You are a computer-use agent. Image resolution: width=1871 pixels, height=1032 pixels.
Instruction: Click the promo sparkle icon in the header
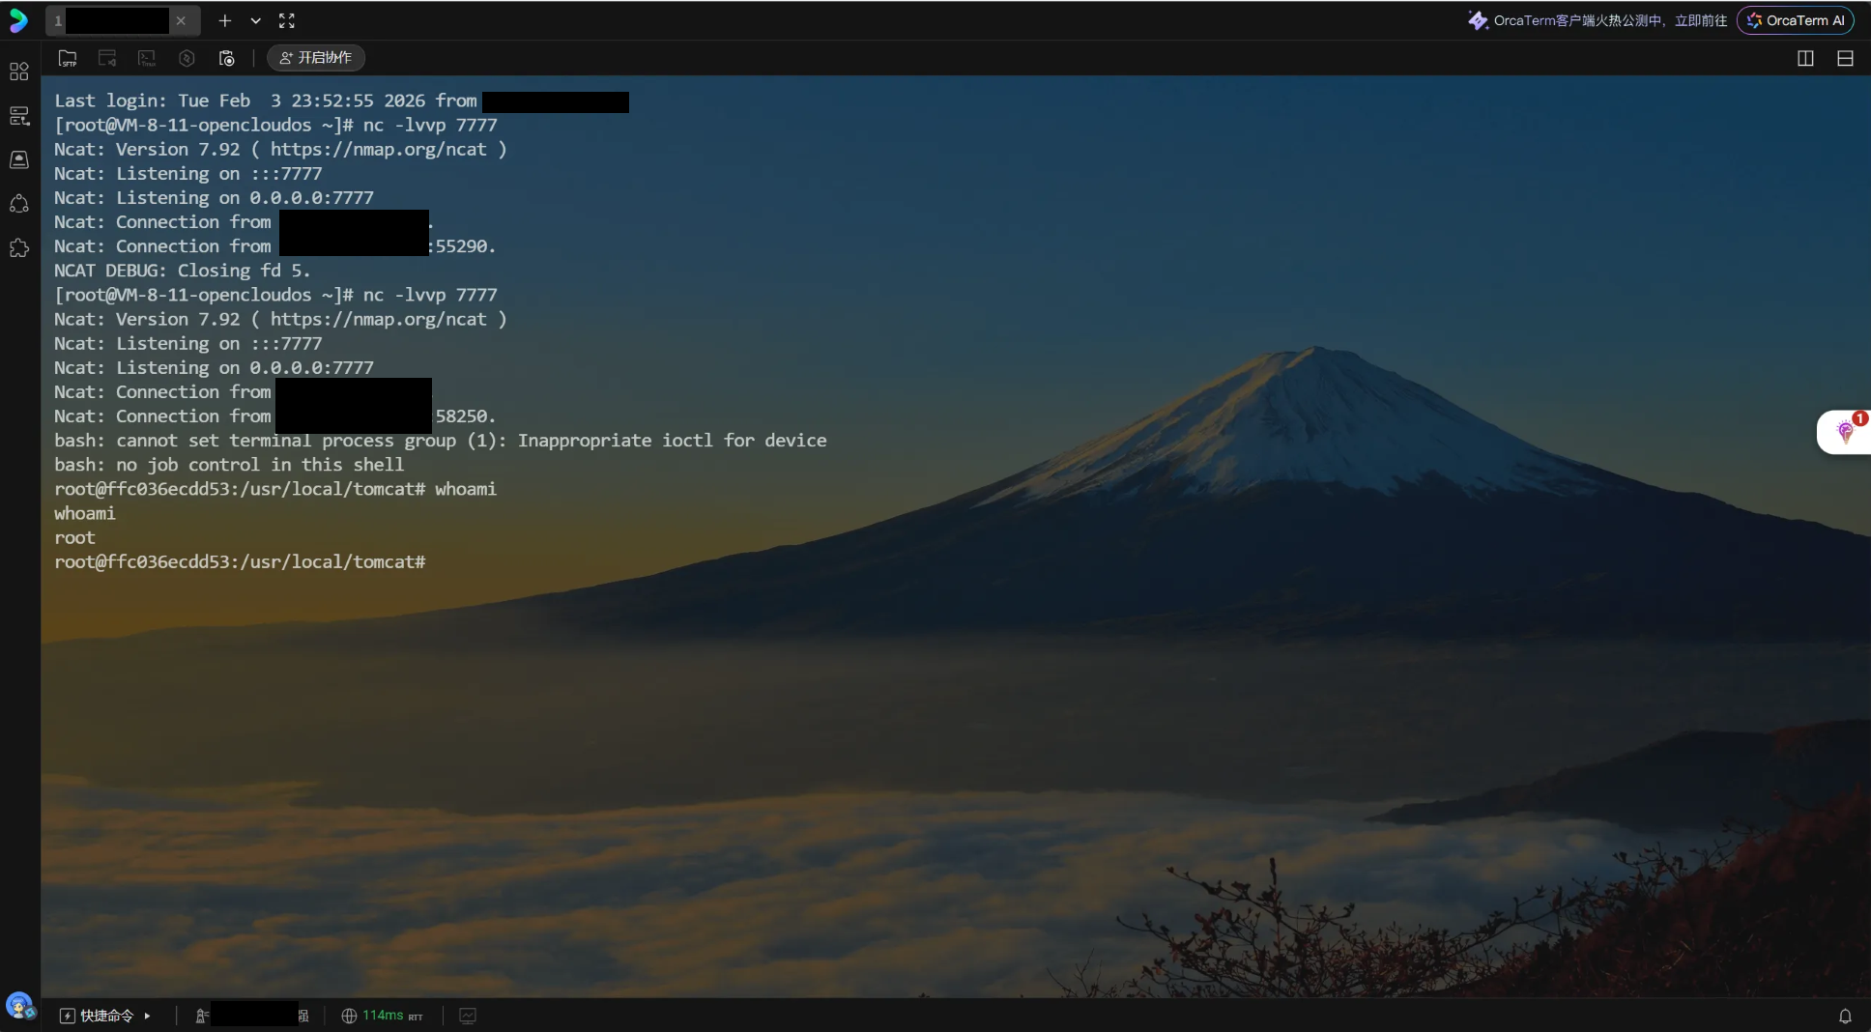point(1478,20)
